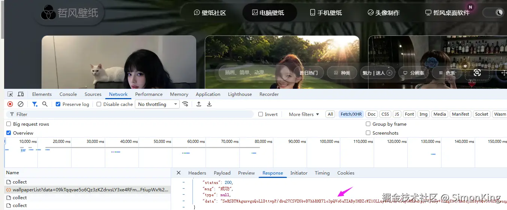Switch to the Lighthouse tab

point(240,94)
